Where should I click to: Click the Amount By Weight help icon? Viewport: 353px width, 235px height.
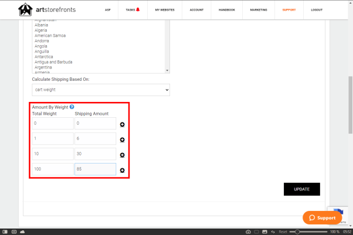72,107
